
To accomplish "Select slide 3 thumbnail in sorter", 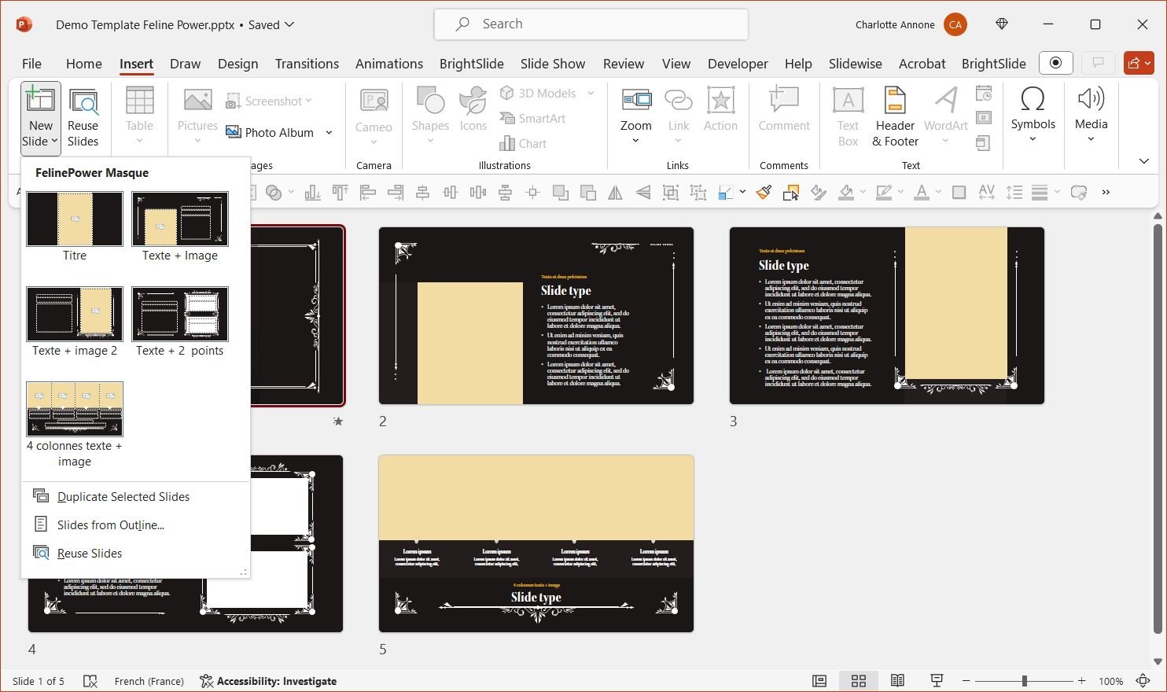I will (887, 315).
